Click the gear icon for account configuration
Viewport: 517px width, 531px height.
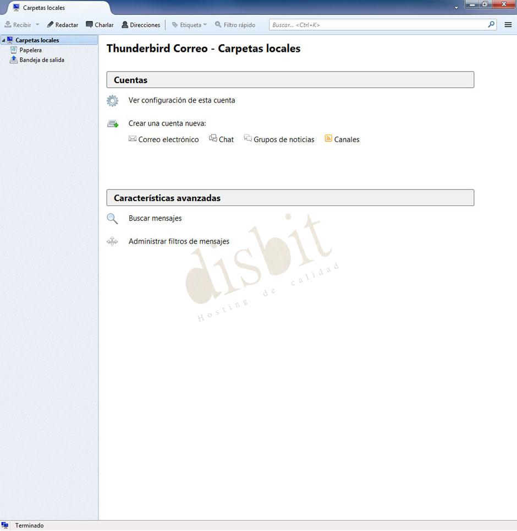[x=112, y=100]
